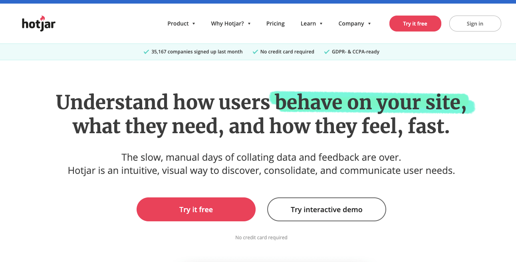Click the Learn dropdown caret
This screenshot has height=262, width=516.
pyautogui.click(x=322, y=24)
